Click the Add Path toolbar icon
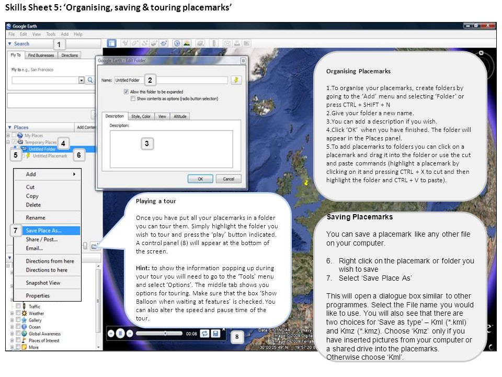This screenshot has width=502, height=377. (x=145, y=43)
